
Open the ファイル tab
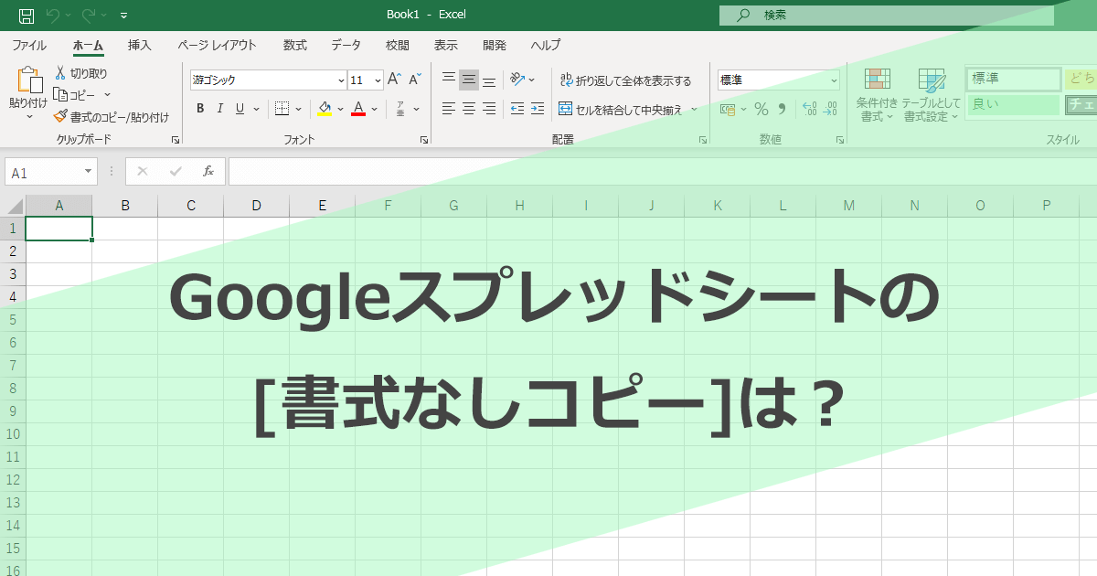pyautogui.click(x=29, y=45)
